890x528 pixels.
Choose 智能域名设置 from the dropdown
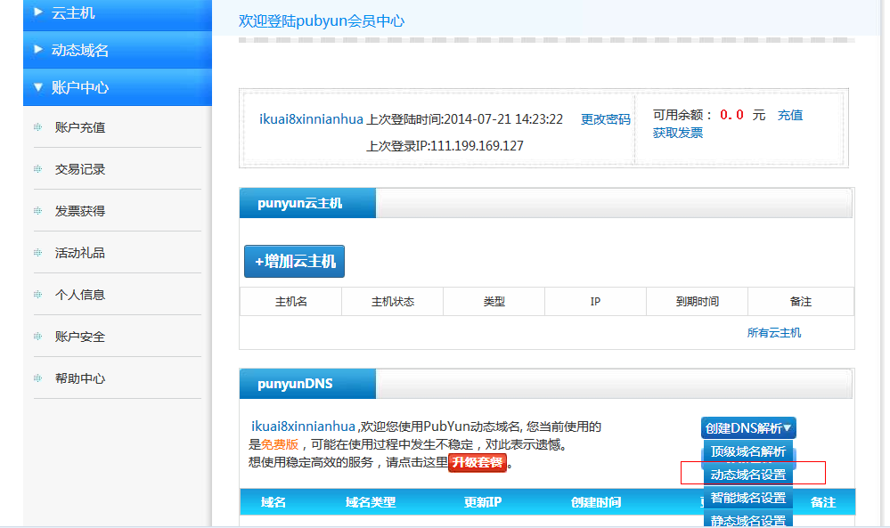(x=748, y=498)
